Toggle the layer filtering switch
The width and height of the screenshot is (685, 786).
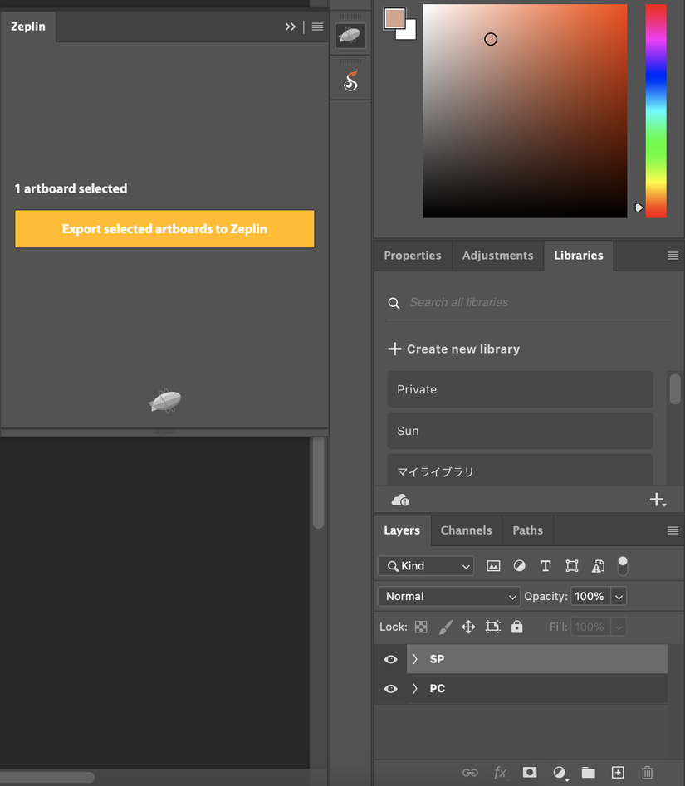623,566
